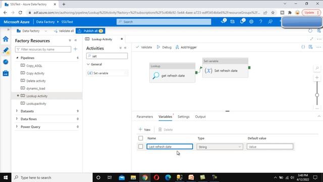Open a new browser tab
This screenshot has height=182, width=323.
point(64,4)
